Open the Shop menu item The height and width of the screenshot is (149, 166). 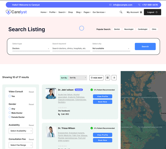71,12
